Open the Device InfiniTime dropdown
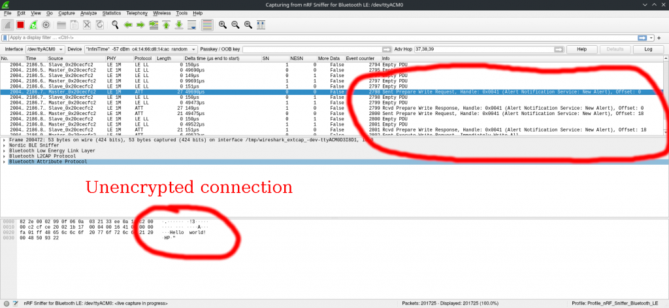 140,49
